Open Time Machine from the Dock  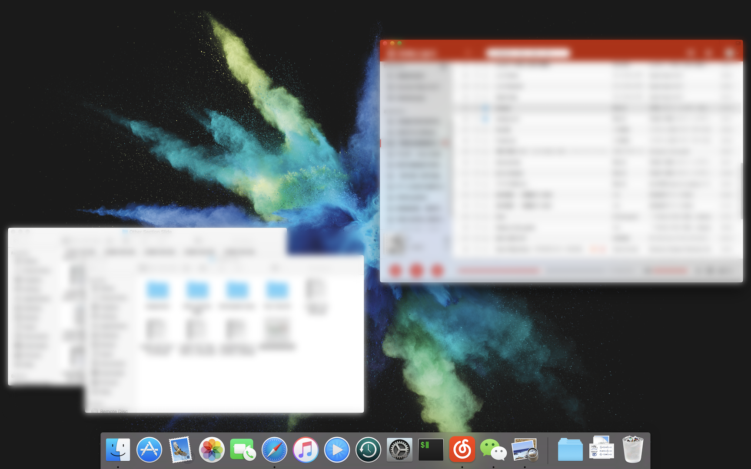[x=368, y=449]
